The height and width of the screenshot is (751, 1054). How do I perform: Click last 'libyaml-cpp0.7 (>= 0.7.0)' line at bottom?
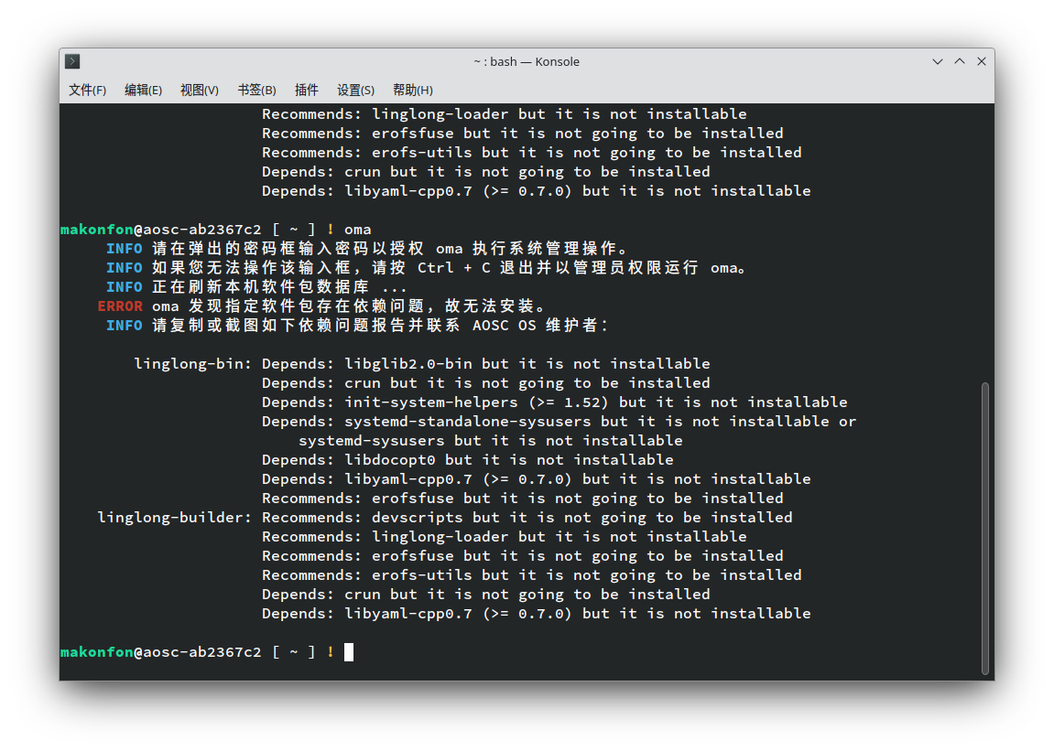point(537,614)
